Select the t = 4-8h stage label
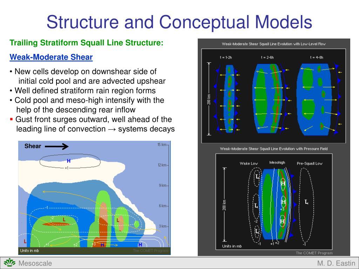The width and height of the screenshot is (359, 269). [x=317, y=57]
